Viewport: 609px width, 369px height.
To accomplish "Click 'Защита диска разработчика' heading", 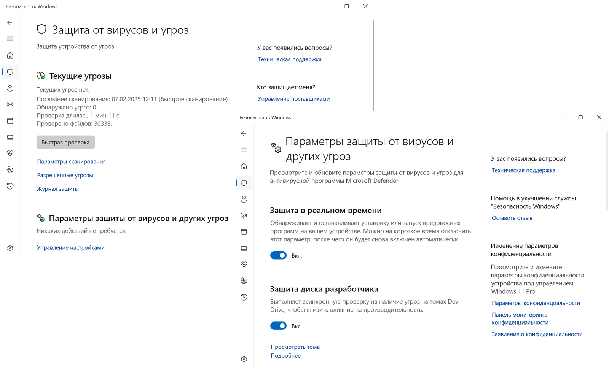I will pyautogui.click(x=324, y=289).
